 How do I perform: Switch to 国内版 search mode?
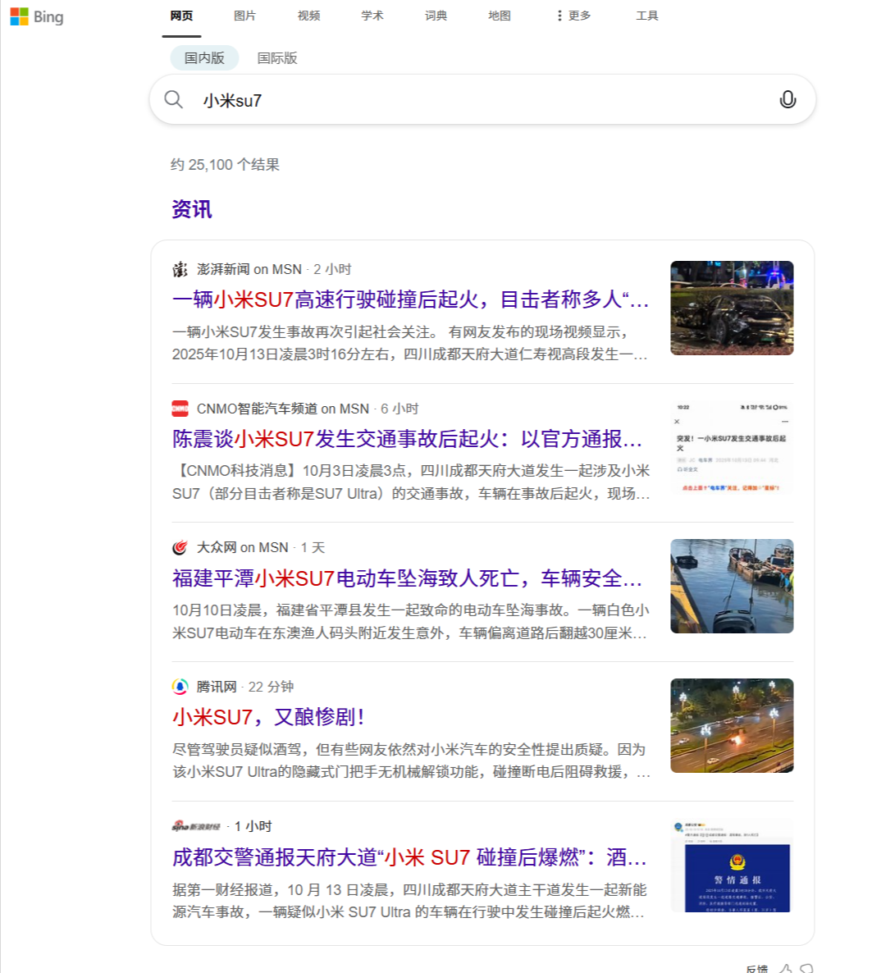click(204, 58)
